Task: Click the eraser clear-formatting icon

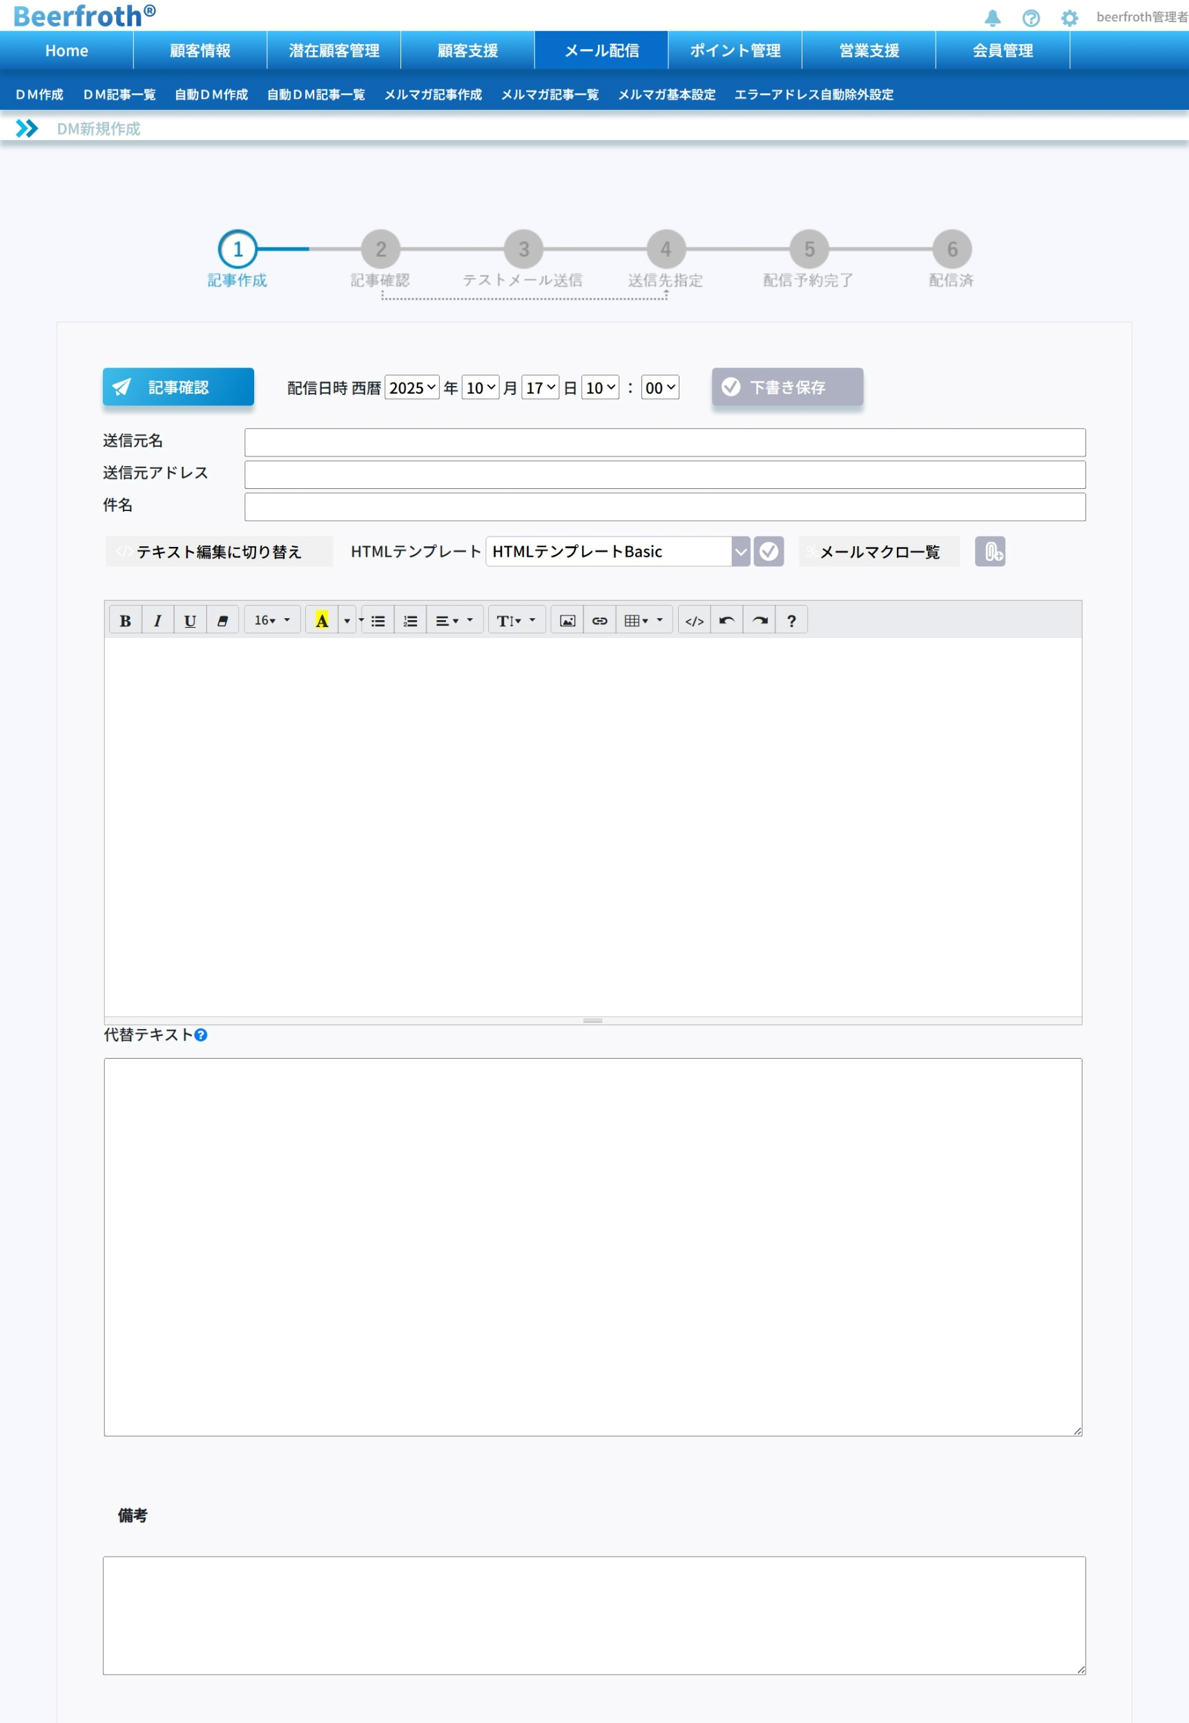Action: (x=222, y=621)
